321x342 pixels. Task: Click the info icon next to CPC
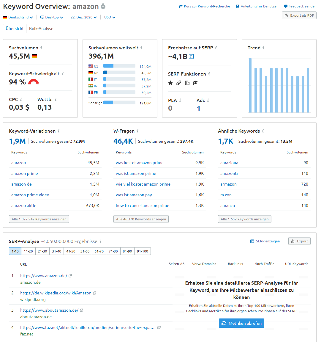pyautogui.click(x=21, y=99)
